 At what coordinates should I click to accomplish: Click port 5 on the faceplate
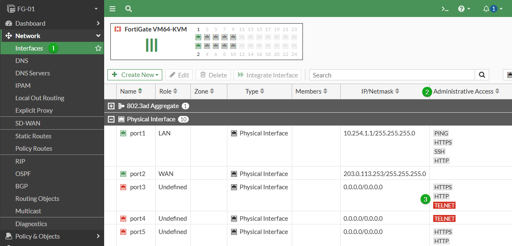pos(216,37)
